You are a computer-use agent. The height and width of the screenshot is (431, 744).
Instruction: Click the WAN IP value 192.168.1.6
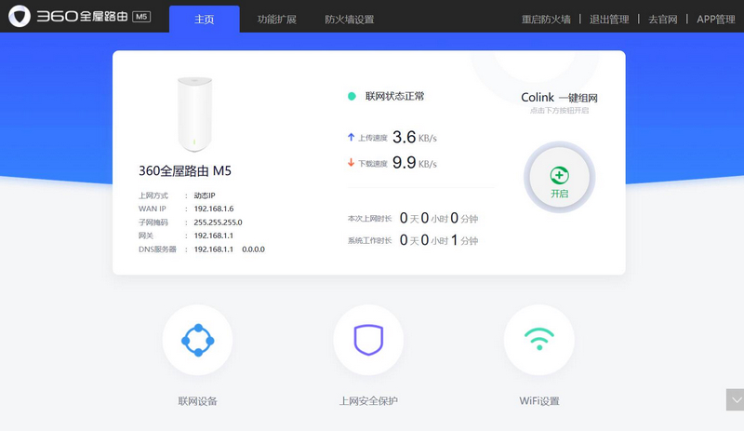(214, 209)
